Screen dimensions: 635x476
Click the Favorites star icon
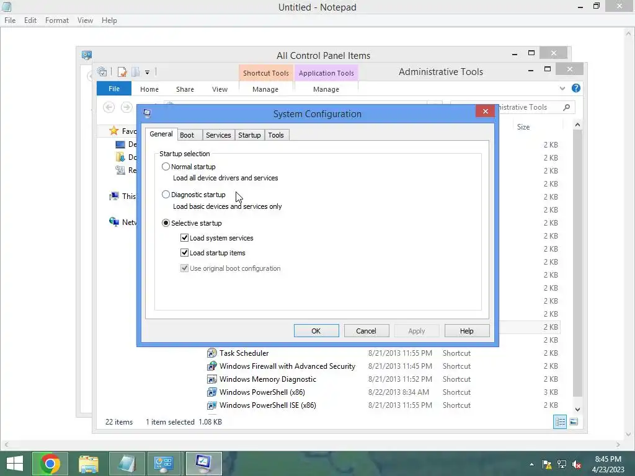[x=114, y=131]
